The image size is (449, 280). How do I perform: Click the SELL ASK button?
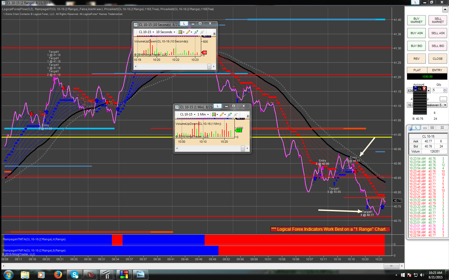pyautogui.click(x=438, y=33)
